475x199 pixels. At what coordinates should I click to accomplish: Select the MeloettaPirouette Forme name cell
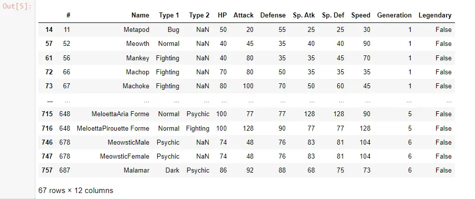coord(113,128)
